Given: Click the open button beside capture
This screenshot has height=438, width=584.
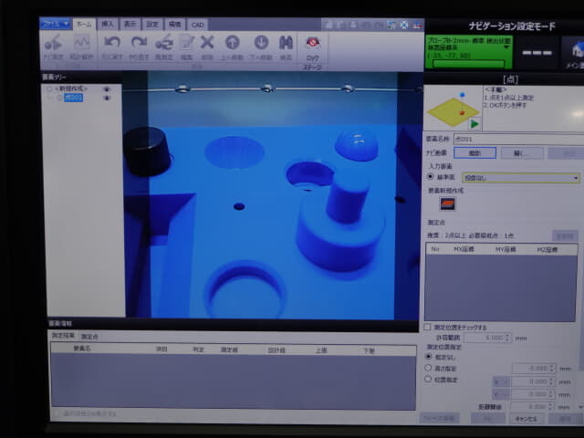Looking at the screenshot, I should pos(522,153).
